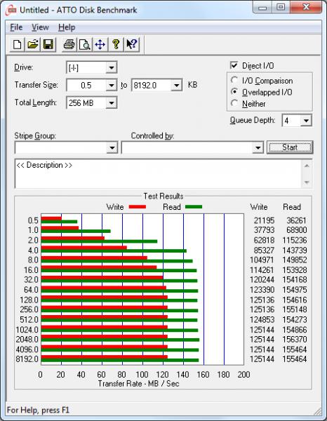Click the four-arrow move icon

pyautogui.click(x=100, y=44)
